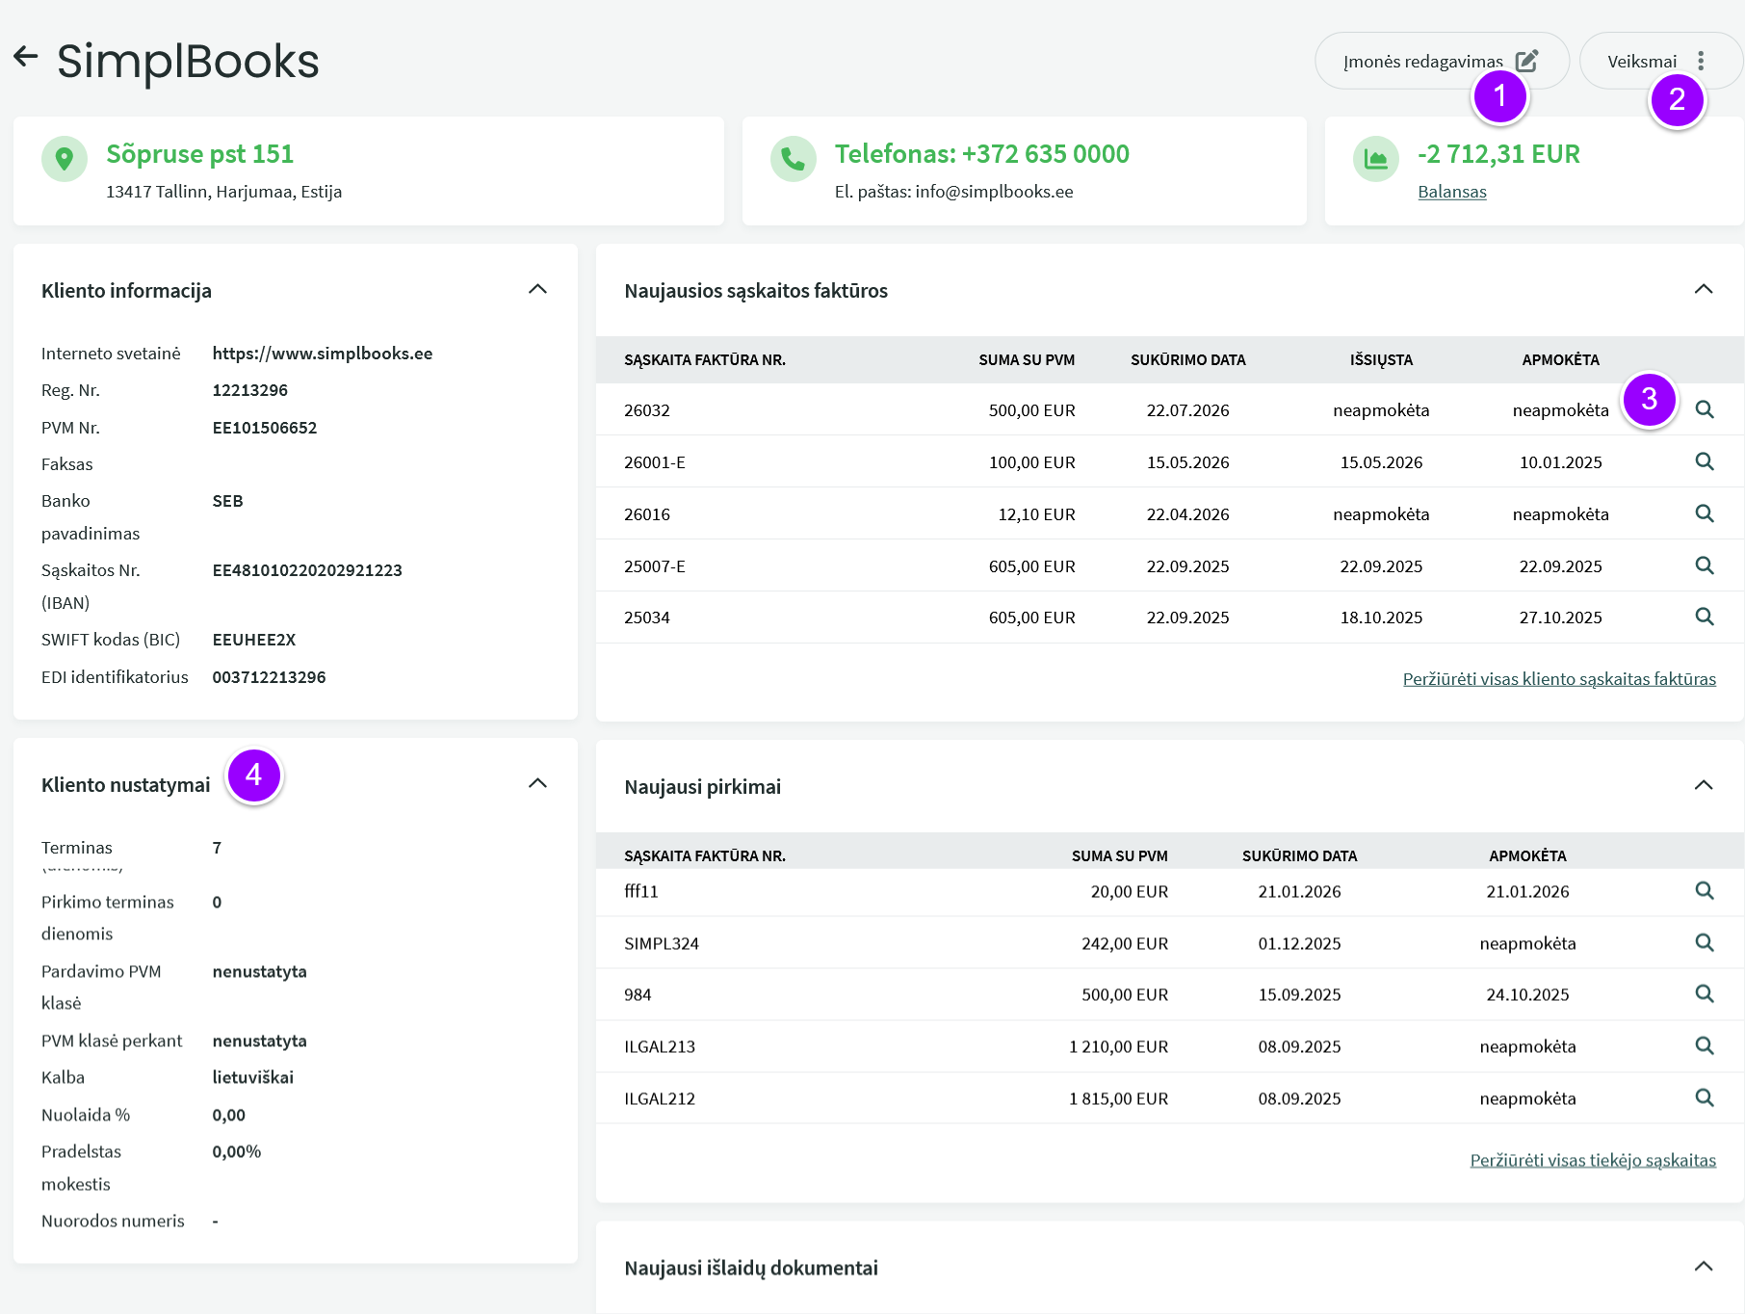
Task: Open the Balansas link
Action: 1451,192
